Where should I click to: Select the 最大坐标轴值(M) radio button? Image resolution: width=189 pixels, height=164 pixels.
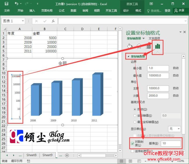(135, 122)
